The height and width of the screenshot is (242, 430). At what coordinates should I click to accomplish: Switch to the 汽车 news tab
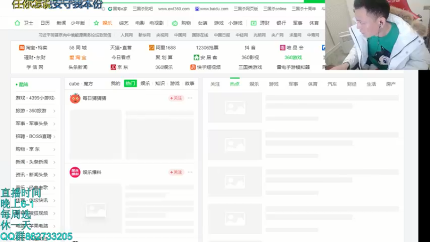coord(332,84)
